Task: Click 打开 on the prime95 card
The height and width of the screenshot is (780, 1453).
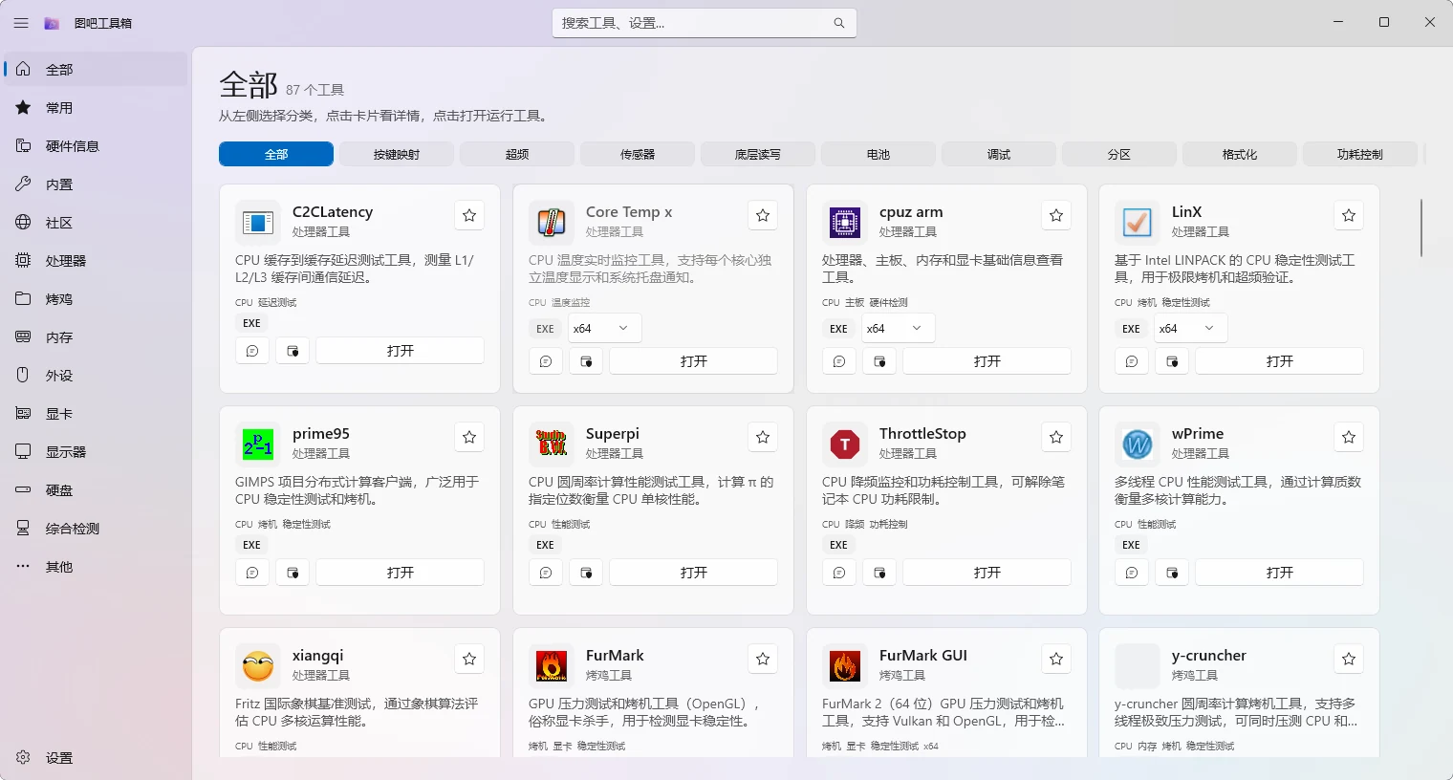Action: click(x=401, y=573)
